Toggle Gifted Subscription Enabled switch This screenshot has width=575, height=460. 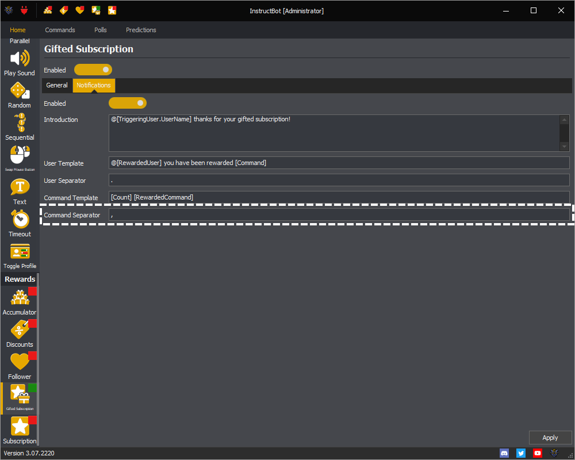[93, 70]
